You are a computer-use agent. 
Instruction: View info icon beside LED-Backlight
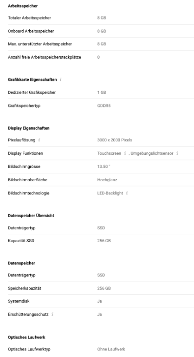pyautogui.click(x=127, y=193)
